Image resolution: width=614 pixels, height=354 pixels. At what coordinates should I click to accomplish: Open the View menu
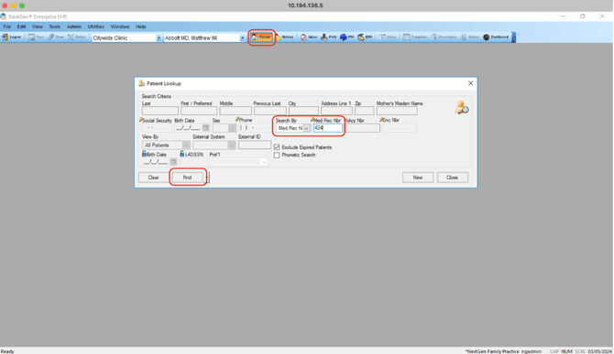click(x=38, y=27)
